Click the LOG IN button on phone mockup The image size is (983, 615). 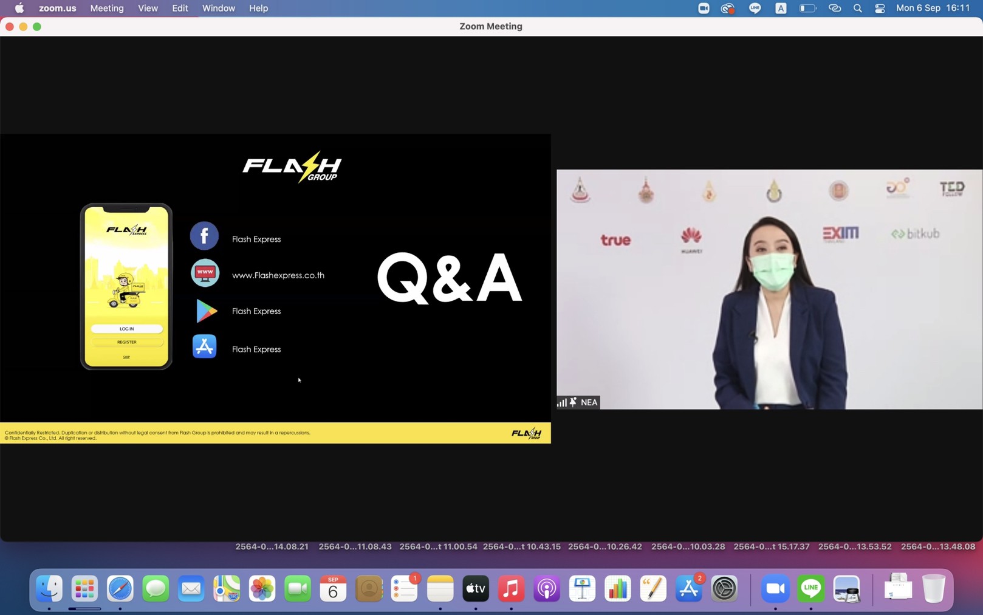coord(126,329)
